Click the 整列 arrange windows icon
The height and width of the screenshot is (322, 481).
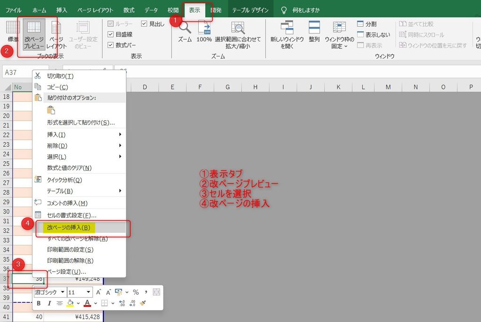[x=314, y=31]
